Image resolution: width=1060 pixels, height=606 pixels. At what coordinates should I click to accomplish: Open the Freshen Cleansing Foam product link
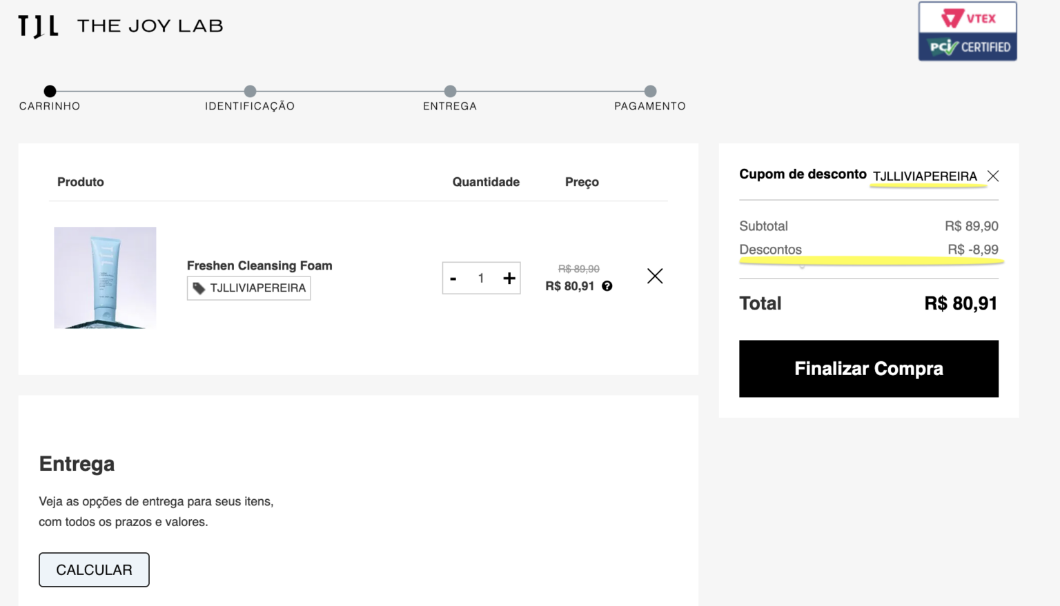(x=259, y=265)
